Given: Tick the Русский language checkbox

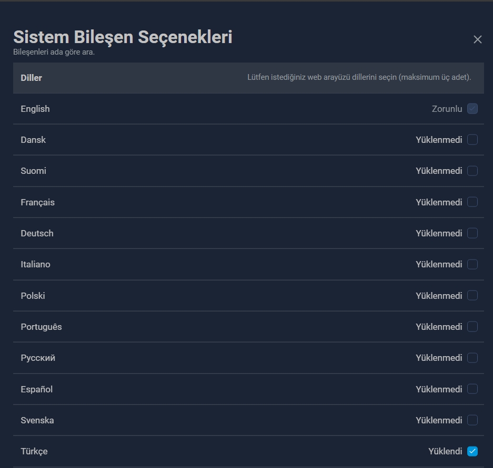Looking at the screenshot, I should [x=472, y=358].
